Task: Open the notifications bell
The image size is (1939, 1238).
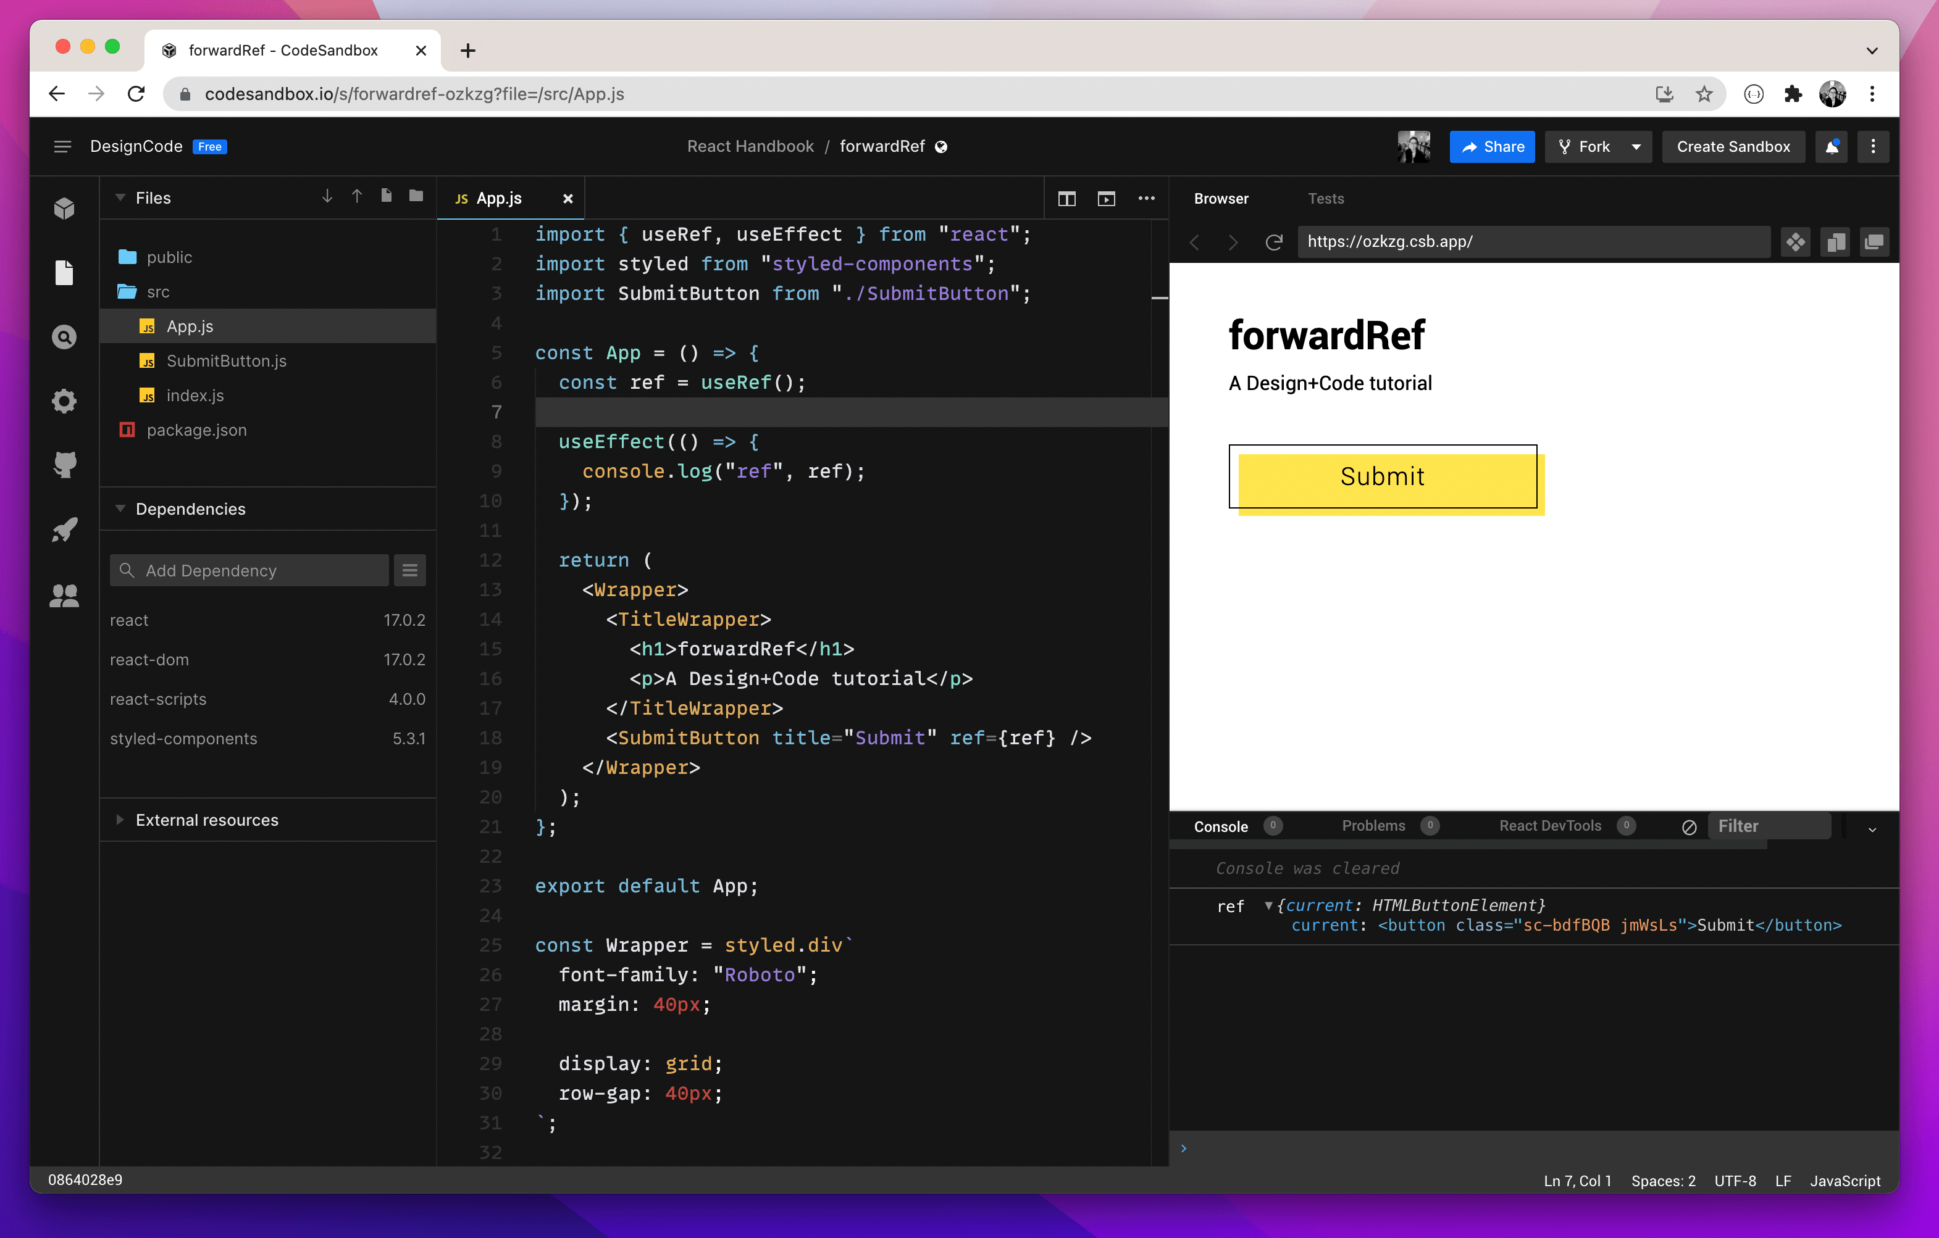Action: [1832, 146]
